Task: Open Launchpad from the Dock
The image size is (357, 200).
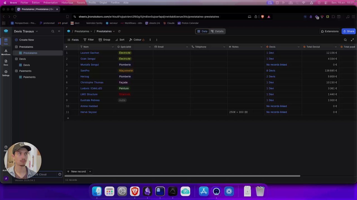Action: [109, 191]
